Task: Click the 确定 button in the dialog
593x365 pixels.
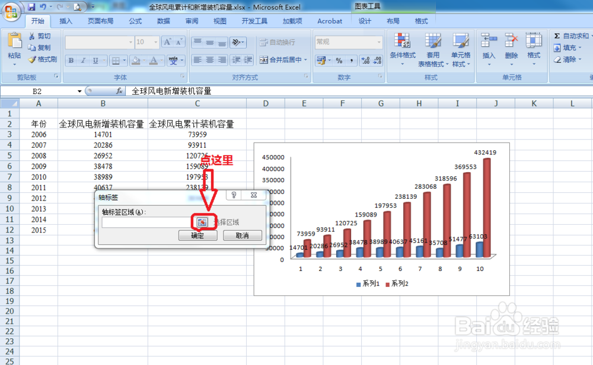Action: tap(197, 235)
